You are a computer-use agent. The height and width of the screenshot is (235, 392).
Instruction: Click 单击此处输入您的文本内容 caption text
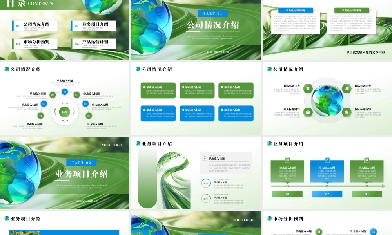(x=365, y=52)
